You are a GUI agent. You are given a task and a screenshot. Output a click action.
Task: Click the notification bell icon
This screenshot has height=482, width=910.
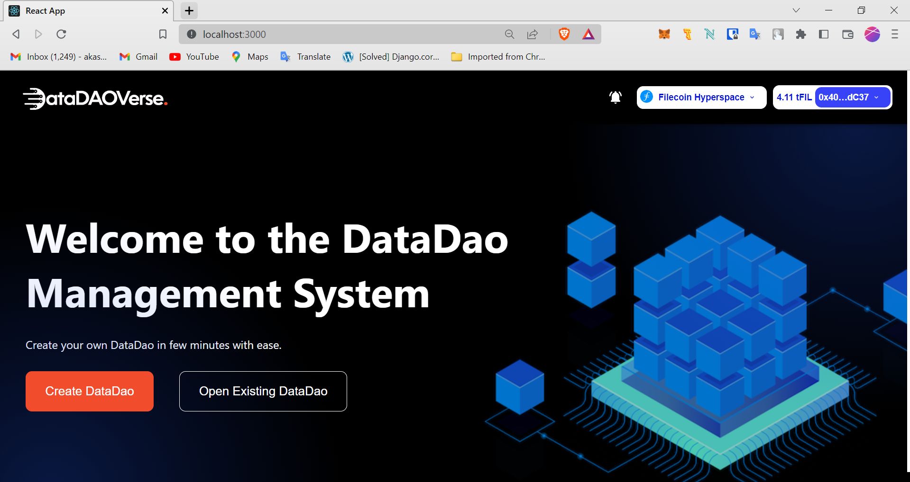(x=615, y=97)
